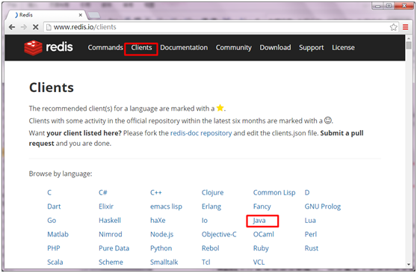
Task: Browse clients for C#
Action: pos(103,192)
